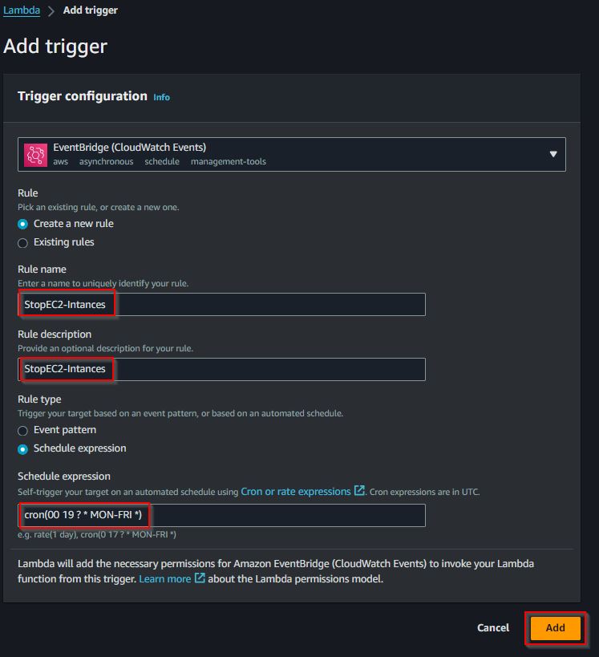Image resolution: width=599 pixels, height=657 pixels.
Task: Choose Schedule expression rule type
Action: 23,449
